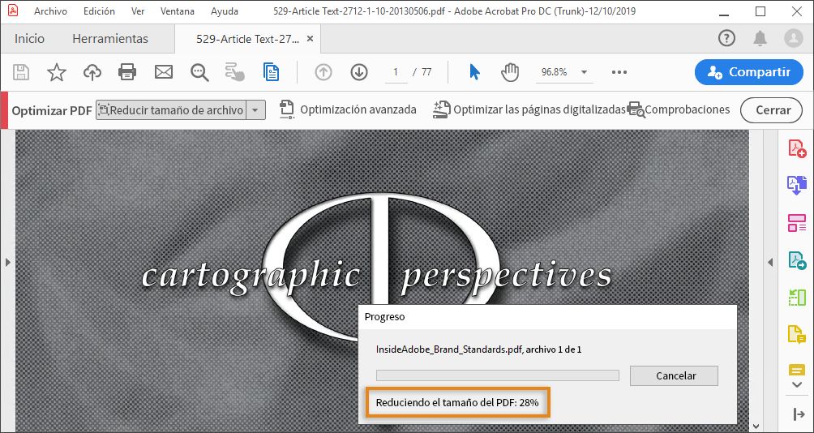Open the Ayuda menu
814x433 pixels.
(225, 11)
